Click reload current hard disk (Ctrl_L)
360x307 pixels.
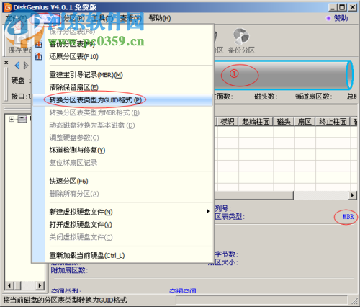tap(122, 255)
